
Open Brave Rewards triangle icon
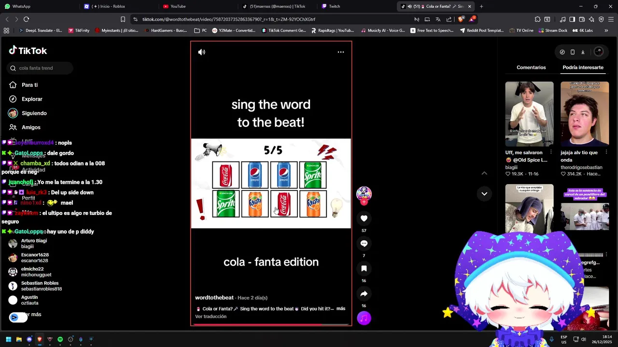click(472, 19)
